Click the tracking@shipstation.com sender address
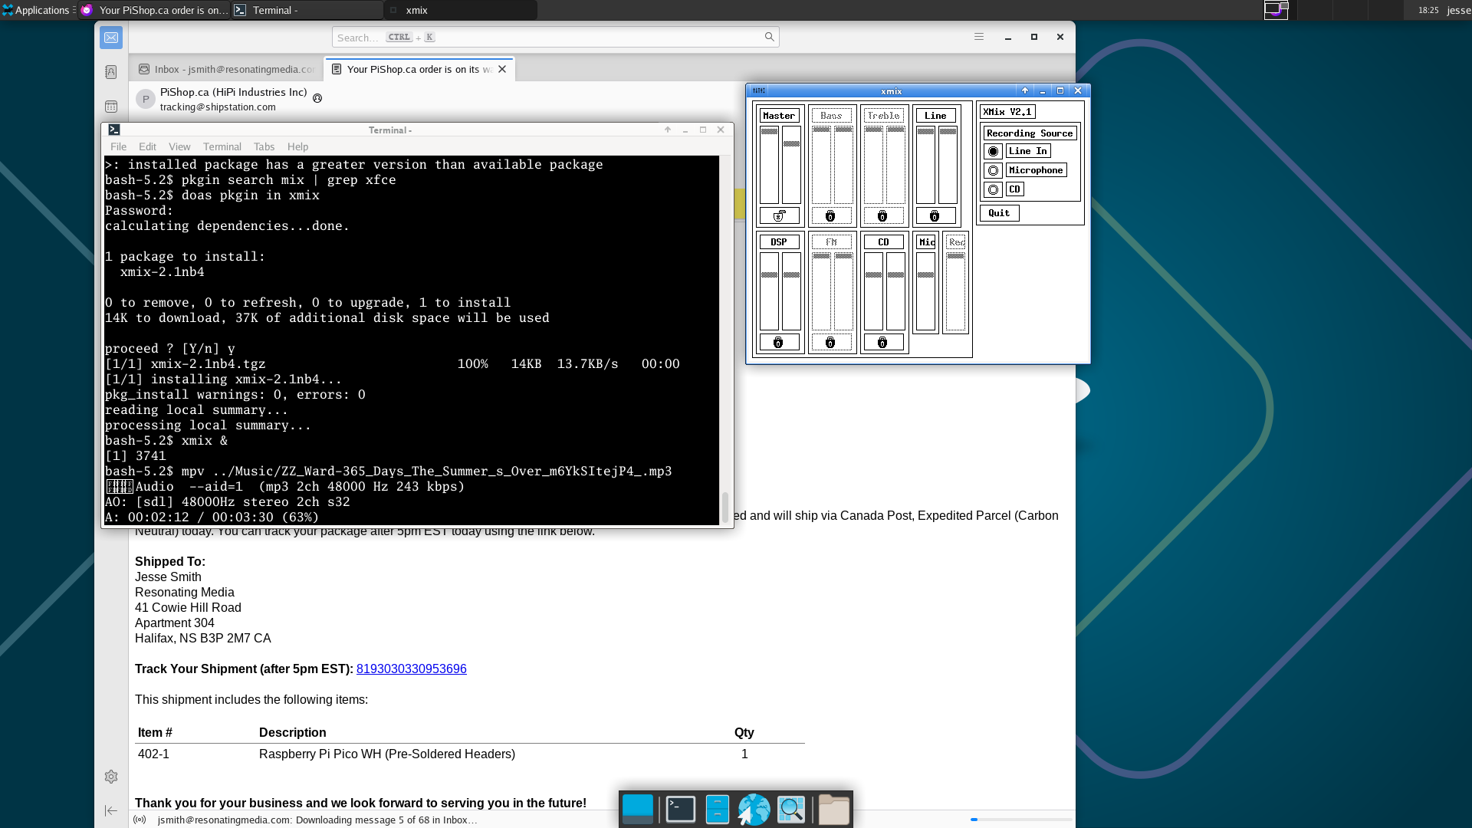This screenshot has height=828, width=1472. (218, 107)
